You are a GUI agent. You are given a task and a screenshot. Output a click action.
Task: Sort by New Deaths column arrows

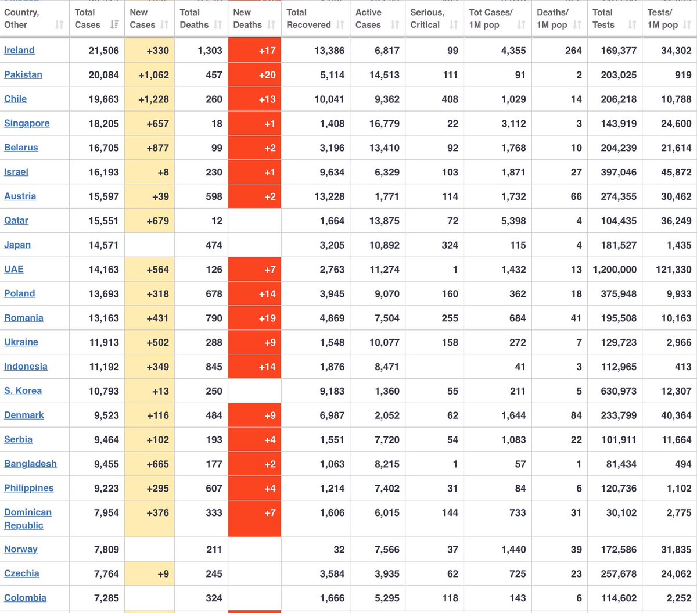(271, 24)
